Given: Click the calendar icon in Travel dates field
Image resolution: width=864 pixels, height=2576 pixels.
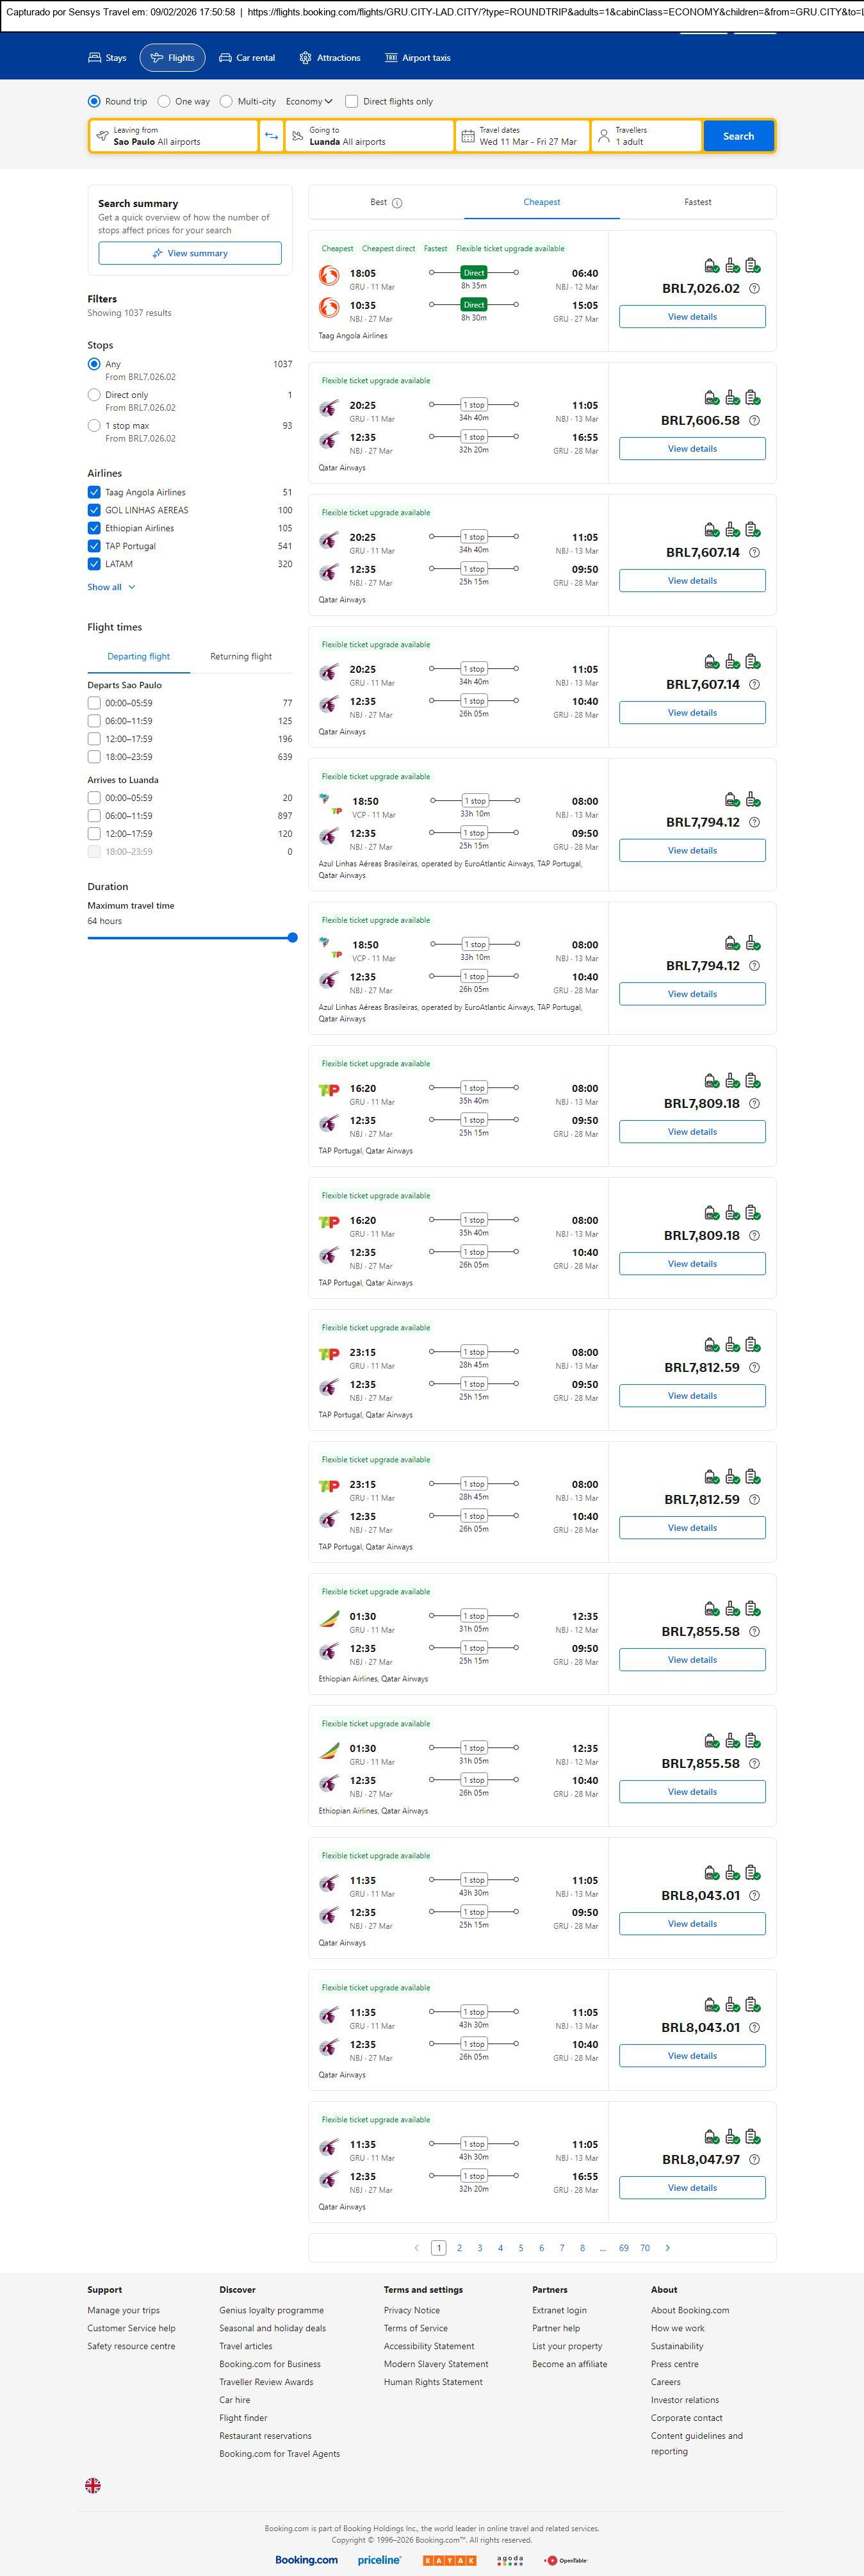Looking at the screenshot, I should (467, 136).
